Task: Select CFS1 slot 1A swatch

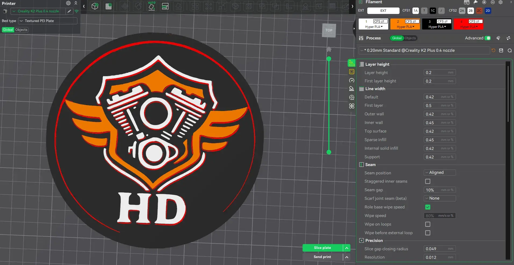Action: (416, 11)
